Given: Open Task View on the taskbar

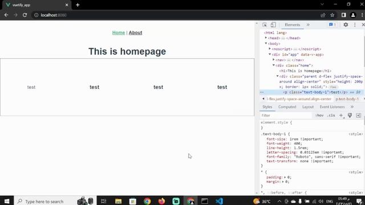Looking at the screenshot, I should 103,201.
